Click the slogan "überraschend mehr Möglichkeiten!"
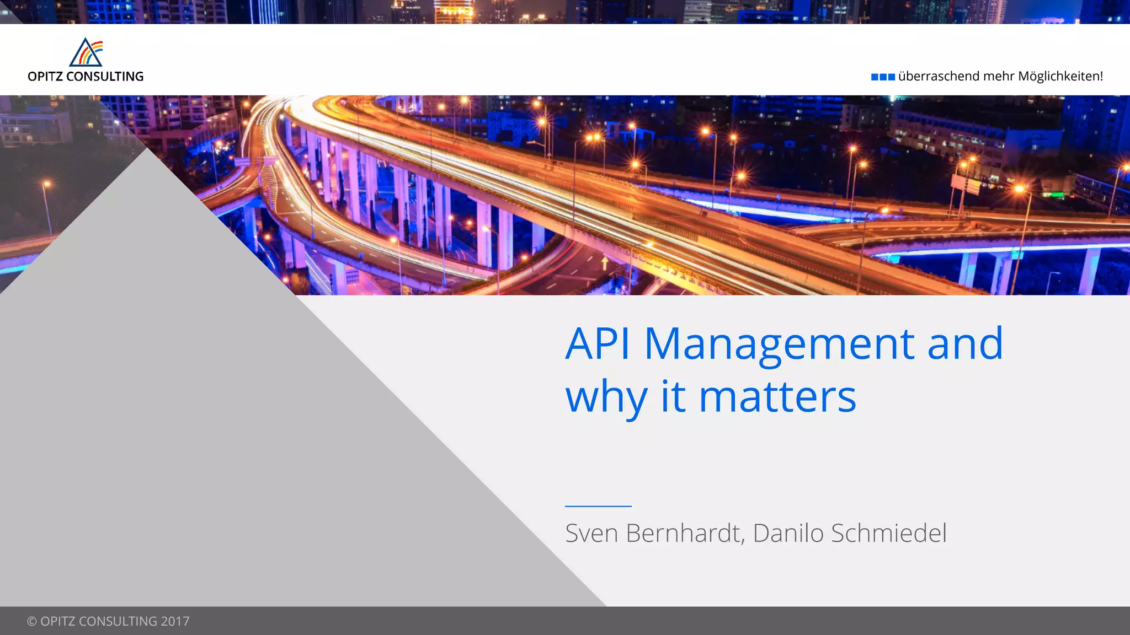 tap(1000, 76)
